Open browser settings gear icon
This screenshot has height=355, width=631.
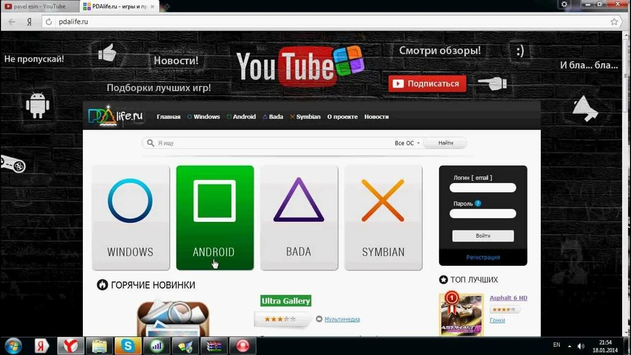click(x=564, y=4)
